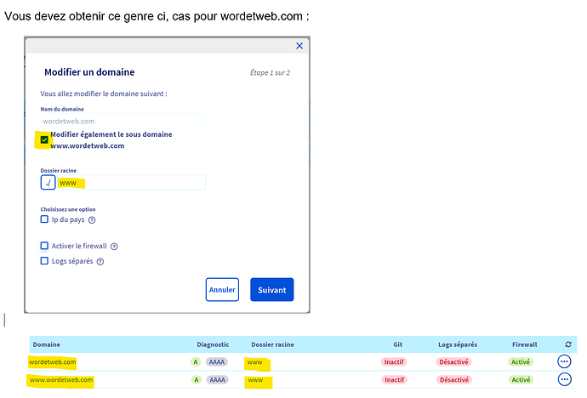This screenshot has height=398, width=587.
Task: Select www.wordetweb.com in the Domaine column
Action: pos(61,379)
